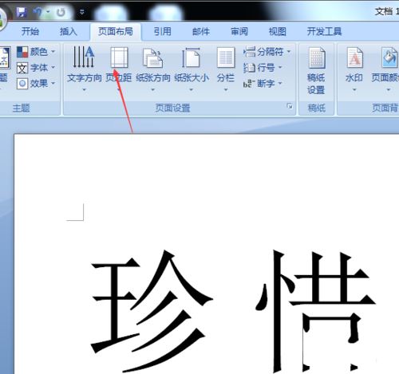
Task: Click the Save icon in quick access toolbar
Action: (x=21, y=12)
